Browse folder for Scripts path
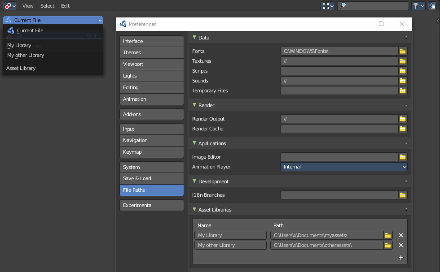The width and height of the screenshot is (440, 272). (x=403, y=71)
